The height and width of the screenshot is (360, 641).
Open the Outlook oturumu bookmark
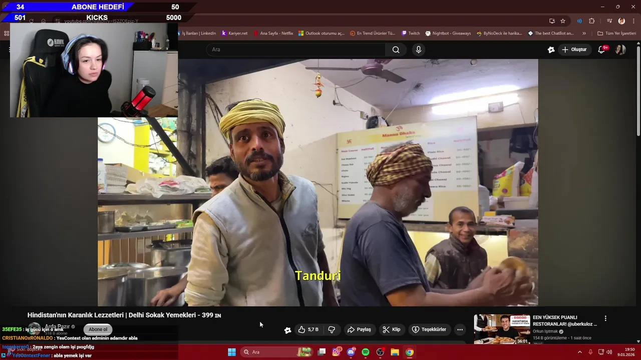point(322,33)
